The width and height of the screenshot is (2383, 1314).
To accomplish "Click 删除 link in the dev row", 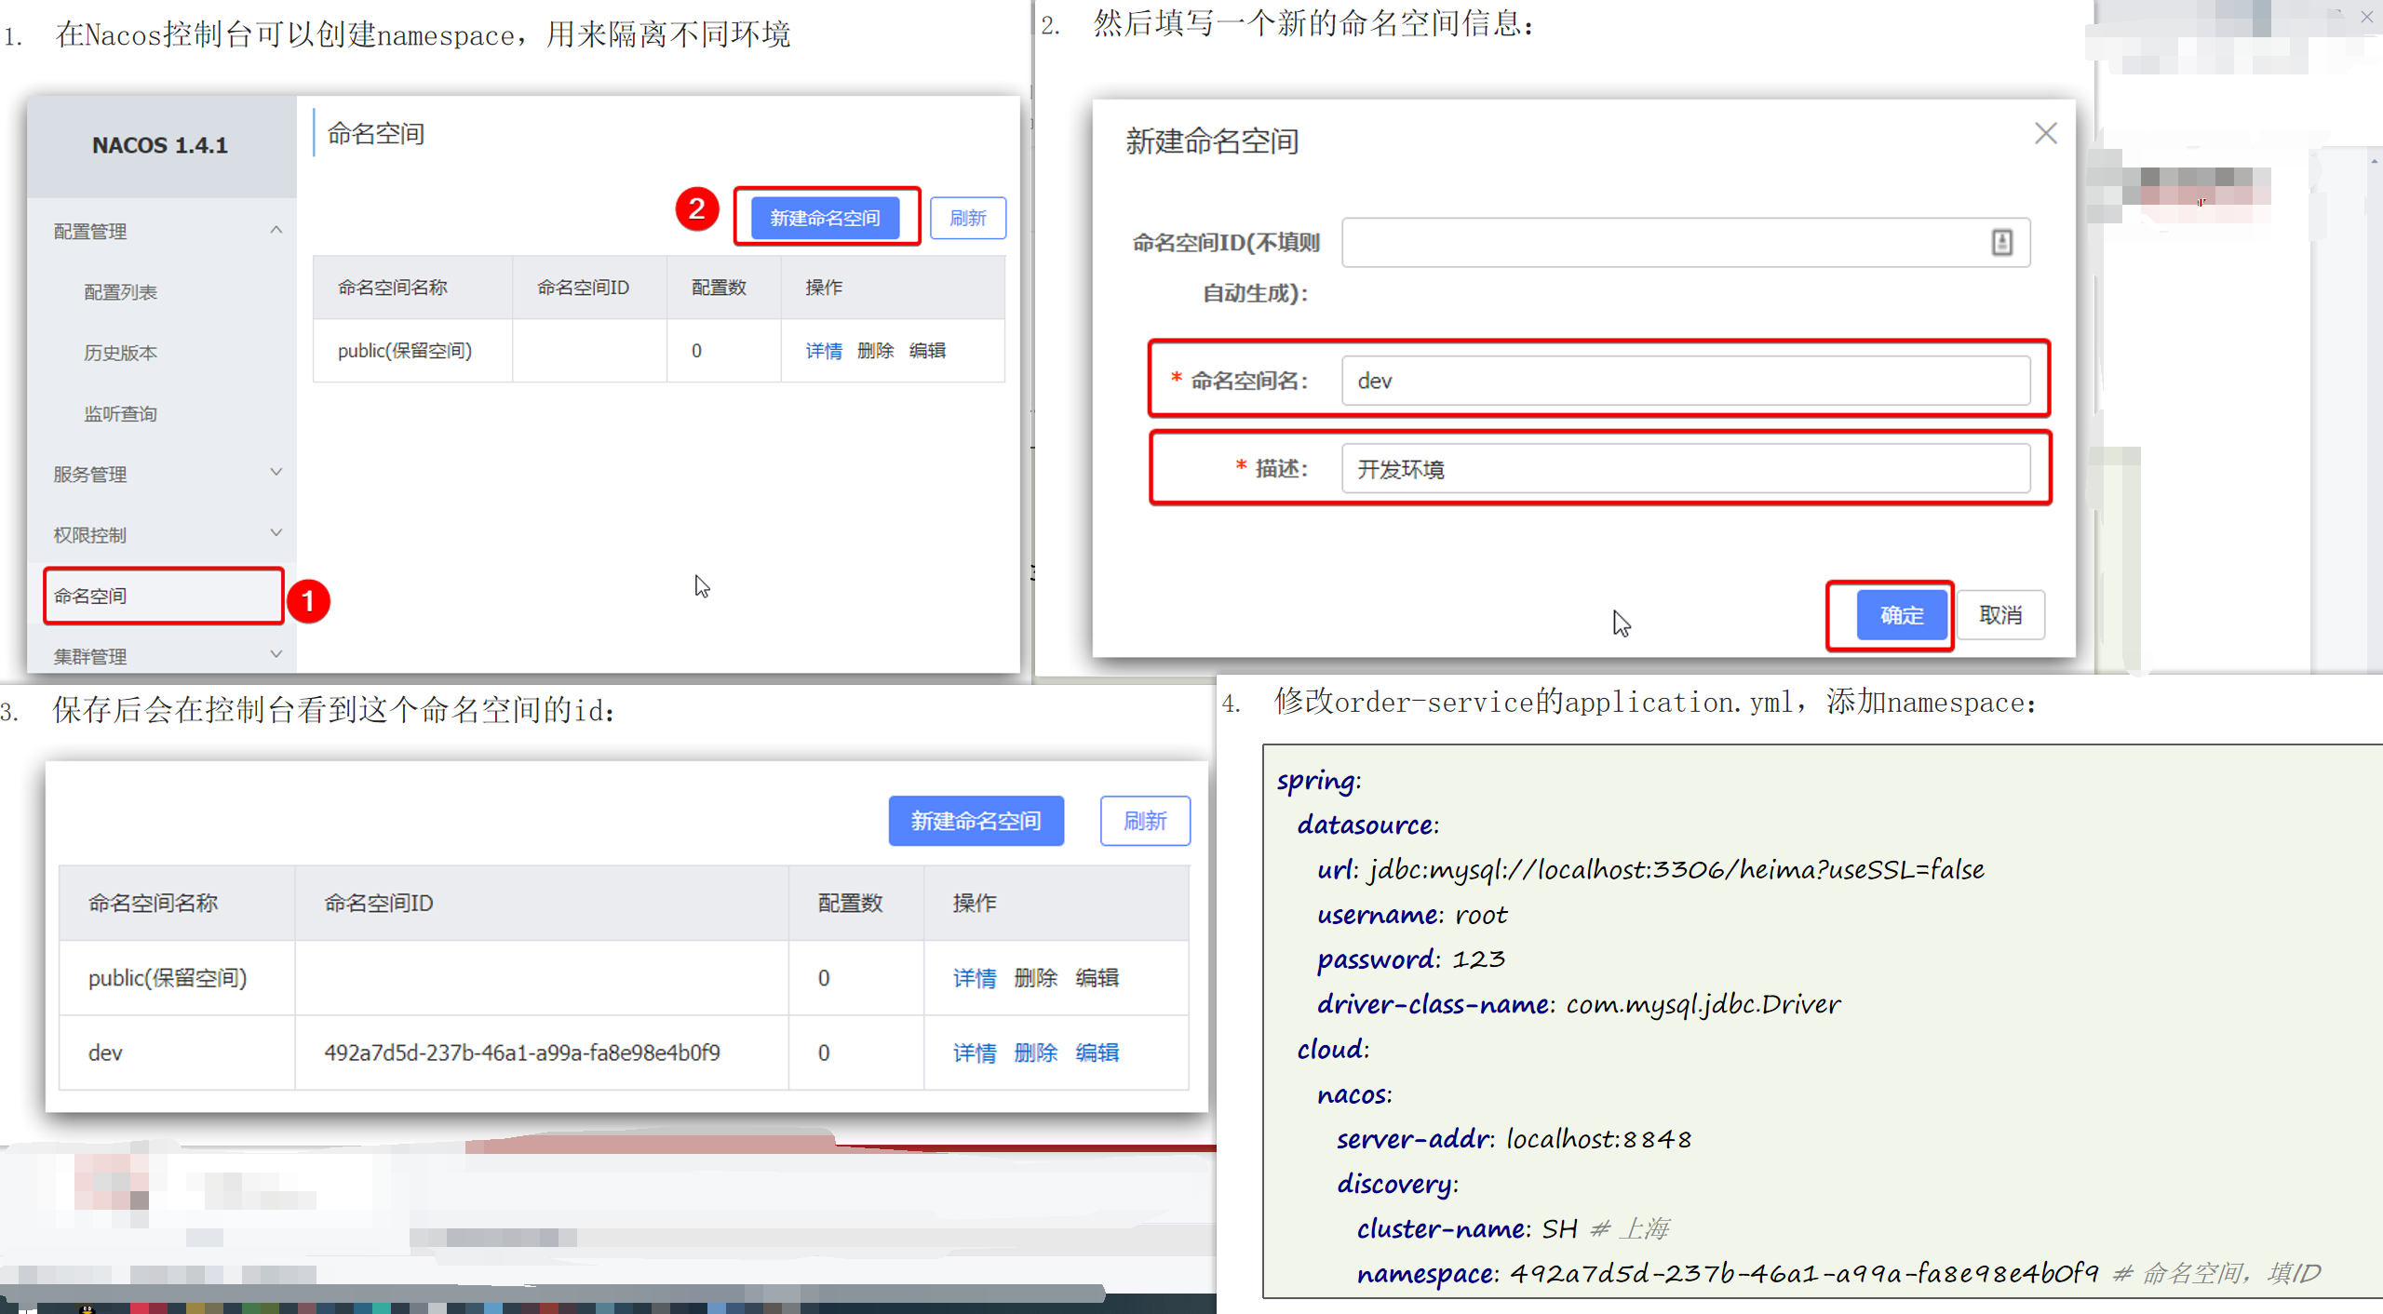I will 1035,1053.
